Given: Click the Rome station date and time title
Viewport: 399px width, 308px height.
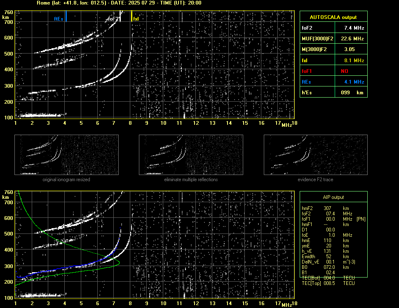Looking at the screenshot, I should coord(119,3).
